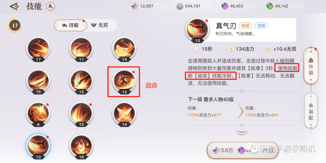
Task: Pick the crossed blades skill level 14
Action: click(x=124, y=114)
